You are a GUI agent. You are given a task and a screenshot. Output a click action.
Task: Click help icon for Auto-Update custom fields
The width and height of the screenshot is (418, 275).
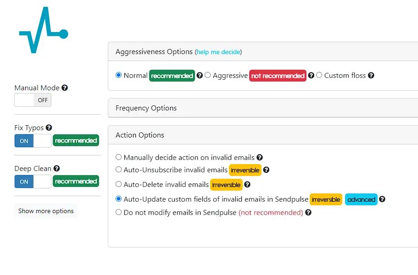tap(382, 199)
